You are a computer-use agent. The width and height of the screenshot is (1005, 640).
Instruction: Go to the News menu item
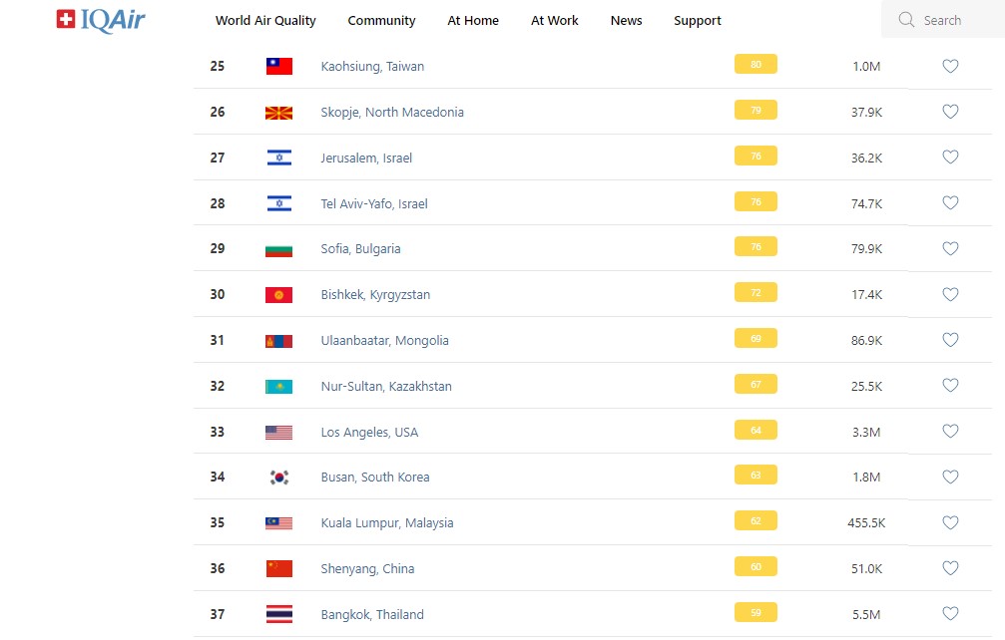[626, 21]
